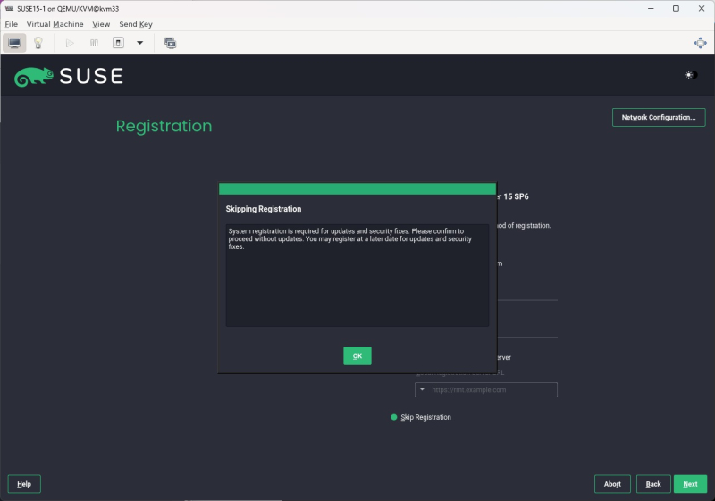Open the shutdown options dropdown arrow
The width and height of the screenshot is (715, 501).
click(140, 43)
